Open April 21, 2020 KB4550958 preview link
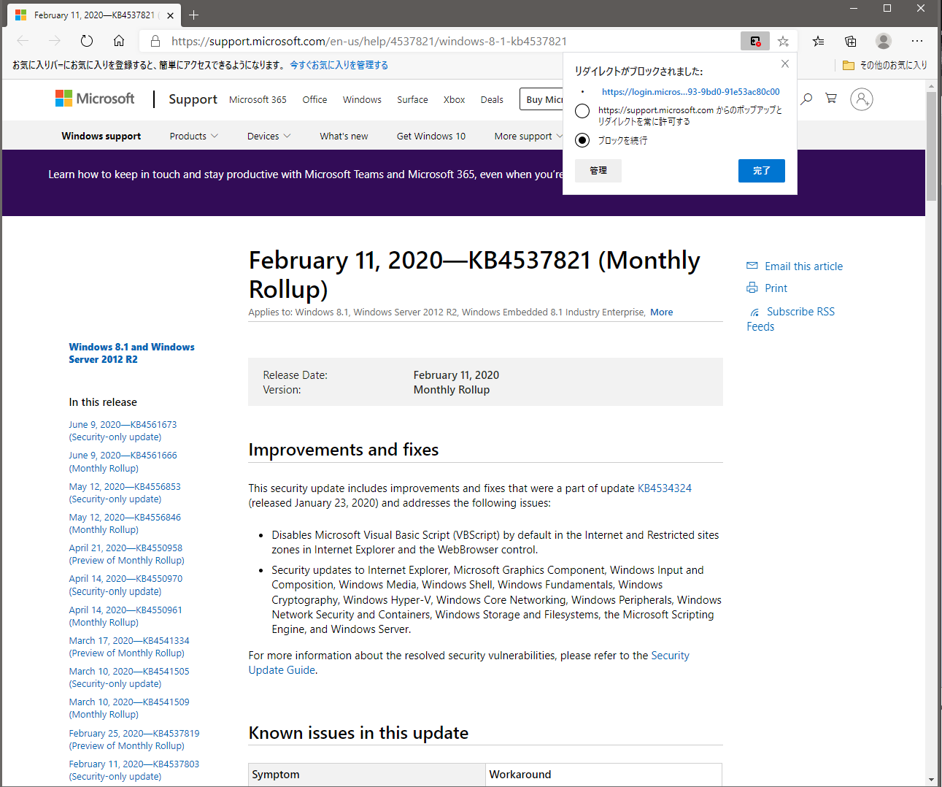 click(127, 554)
